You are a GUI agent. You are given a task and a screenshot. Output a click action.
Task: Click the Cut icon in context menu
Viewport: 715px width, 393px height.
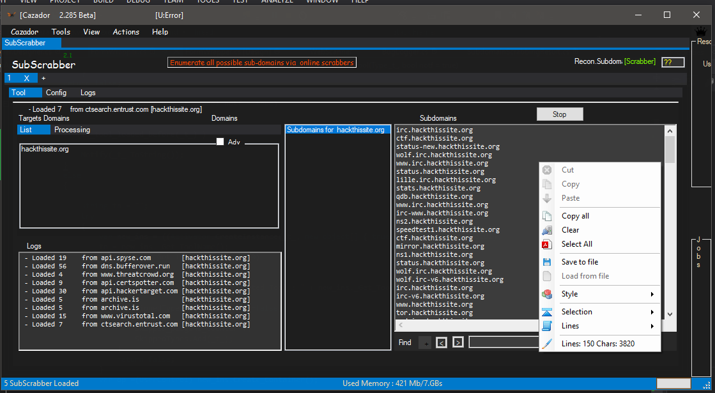click(x=547, y=170)
